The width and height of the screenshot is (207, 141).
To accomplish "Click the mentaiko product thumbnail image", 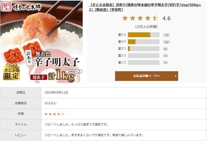I will pyautogui.click(x=41, y=42).
